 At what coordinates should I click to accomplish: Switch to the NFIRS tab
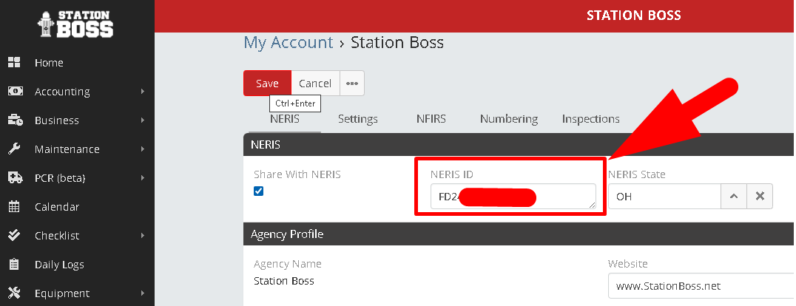pyautogui.click(x=431, y=119)
